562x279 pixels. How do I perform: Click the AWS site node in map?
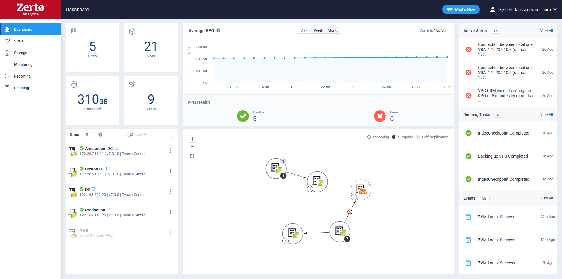click(x=361, y=190)
